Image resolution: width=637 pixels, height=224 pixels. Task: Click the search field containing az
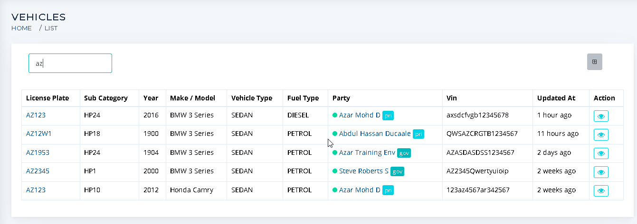click(x=70, y=63)
